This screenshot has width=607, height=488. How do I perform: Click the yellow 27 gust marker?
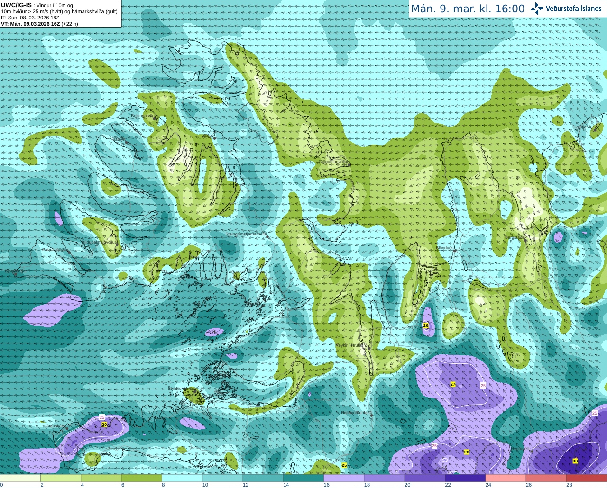coord(453,384)
